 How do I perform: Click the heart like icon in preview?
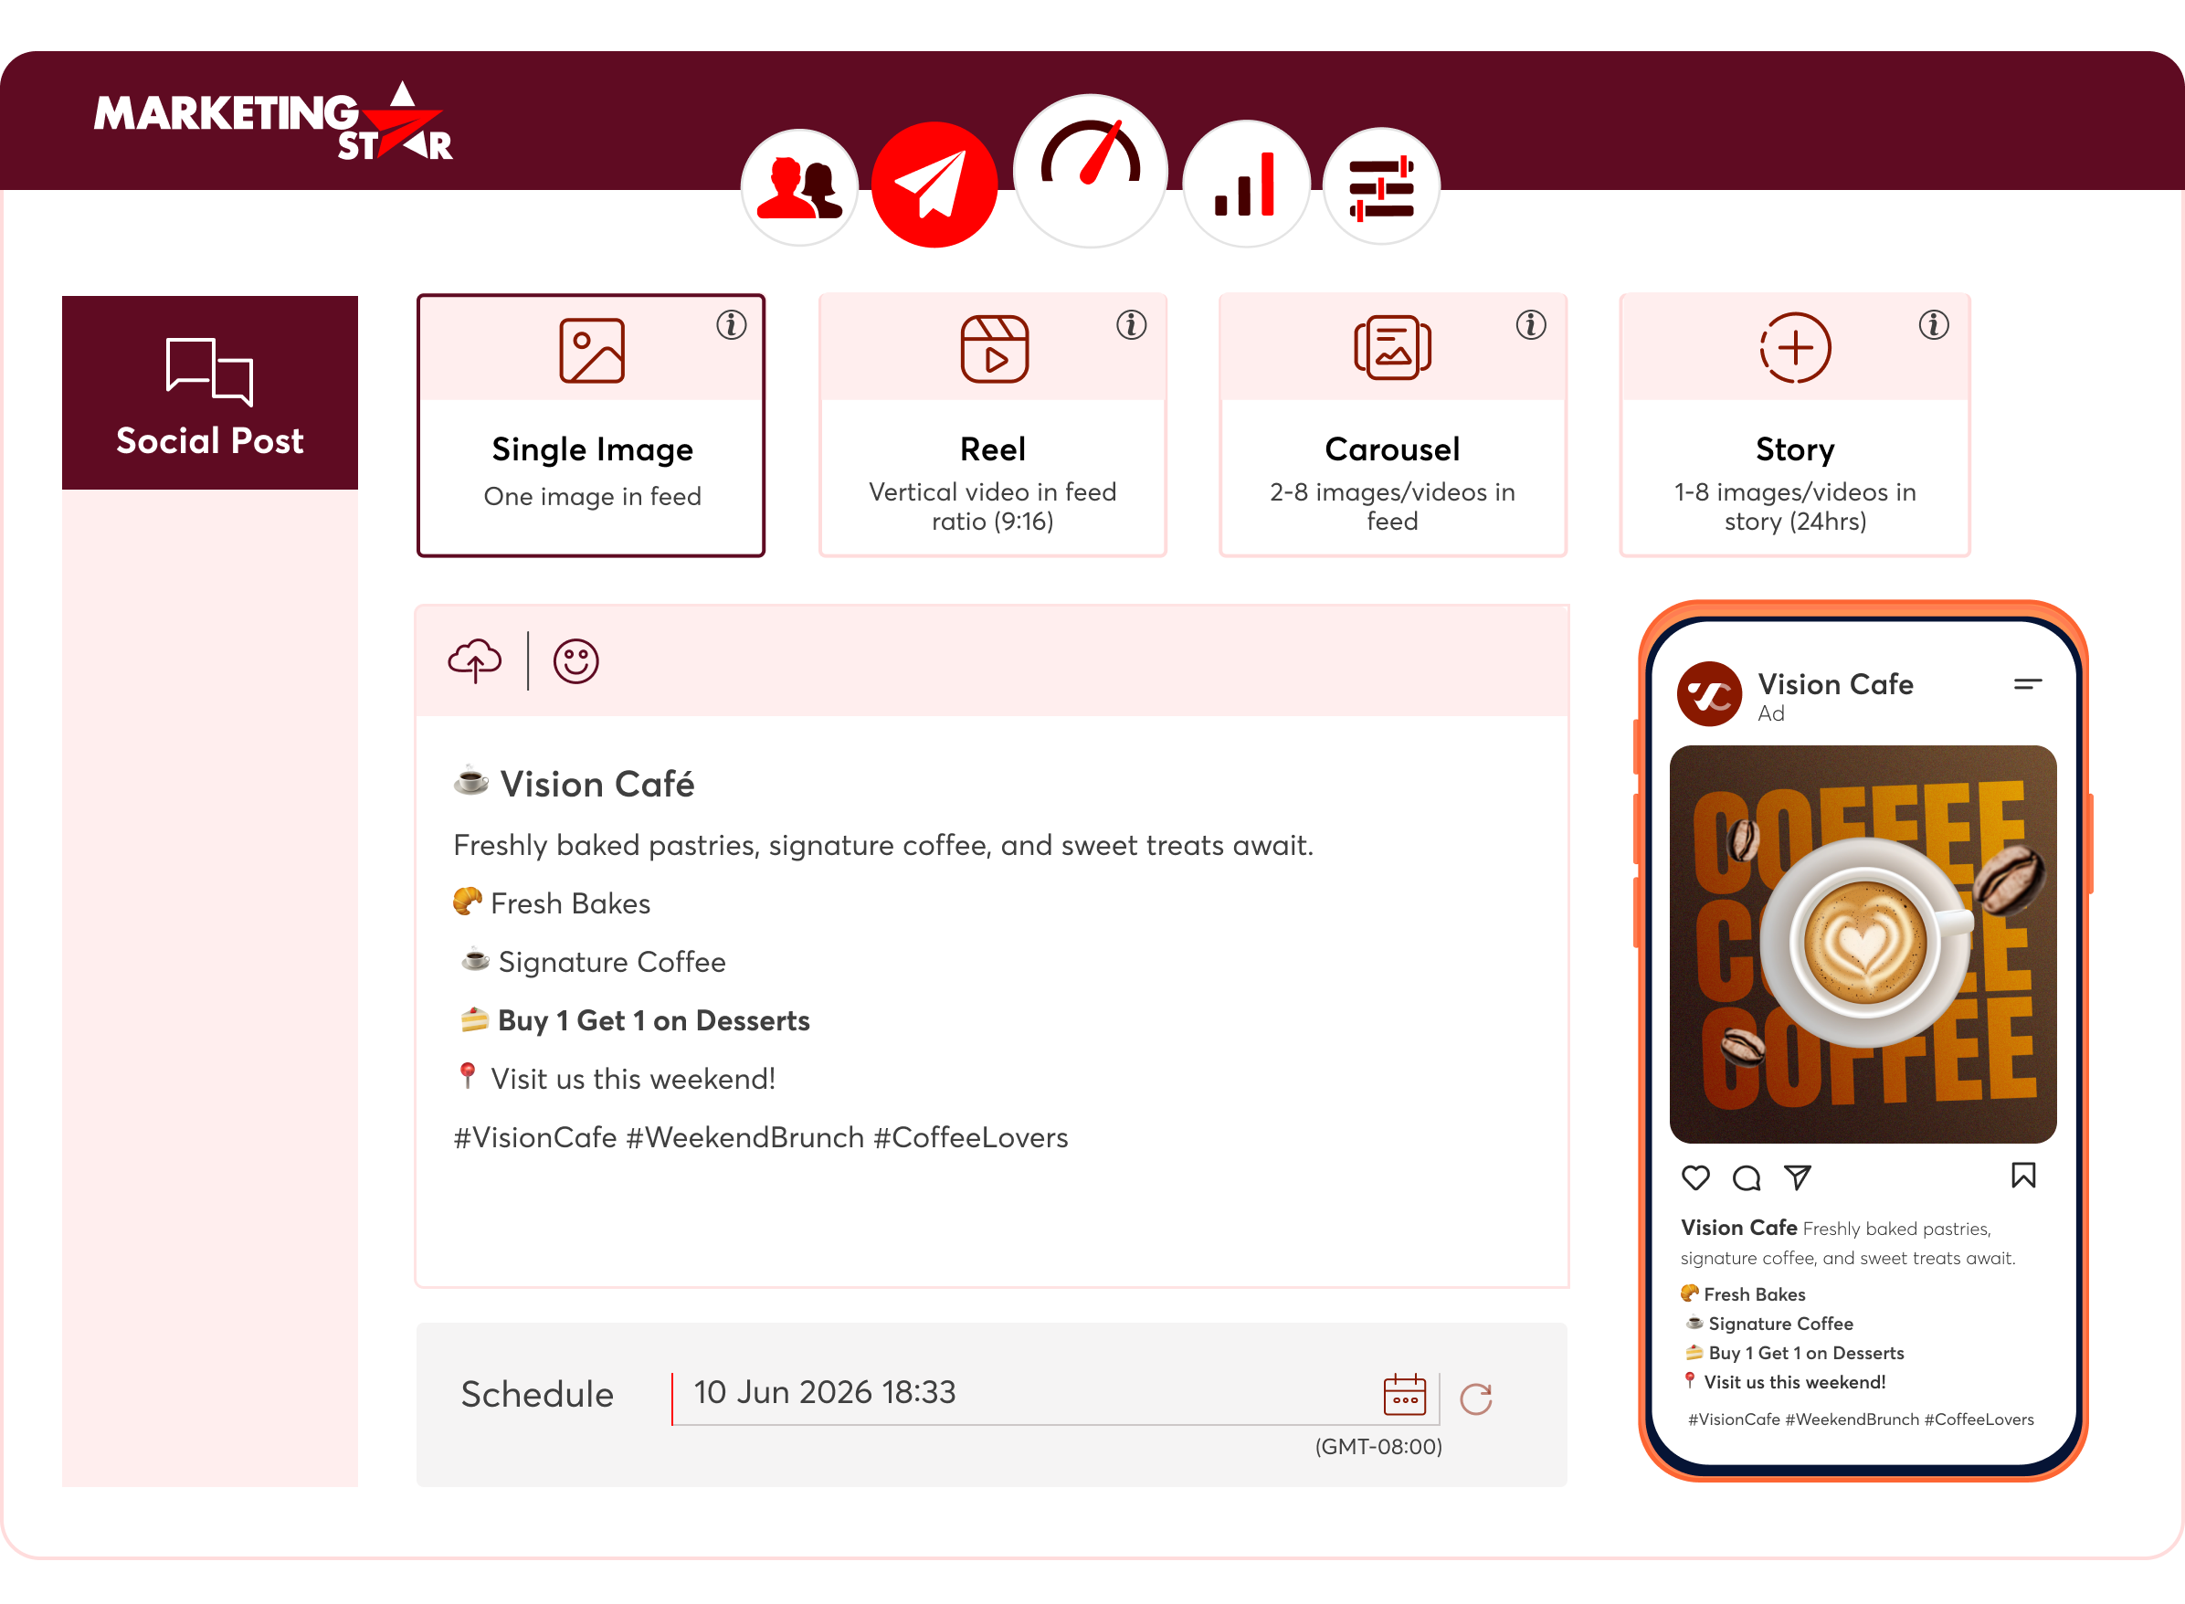[x=1695, y=1177]
